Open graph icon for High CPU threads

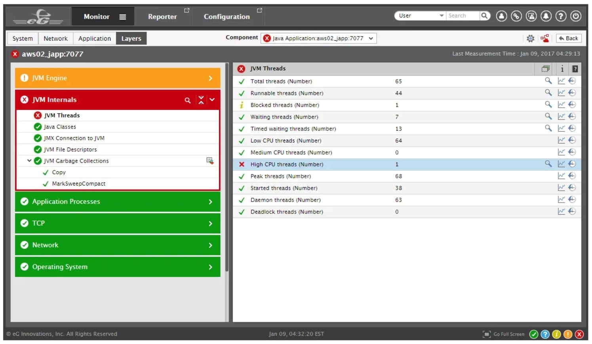point(561,164)
